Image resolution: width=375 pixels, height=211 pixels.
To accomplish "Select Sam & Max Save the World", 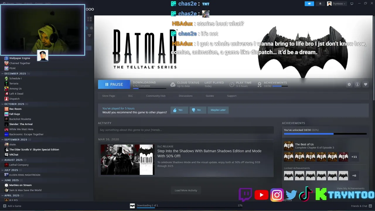I will click(25, 190).
